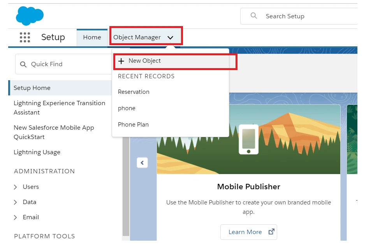Expand the Users section
The height and width of the screenshot is (250, 387).
coord(15,187)
